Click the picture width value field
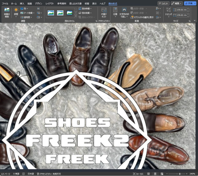Screen dimensions: 198x176 click(x=182, y=15)
